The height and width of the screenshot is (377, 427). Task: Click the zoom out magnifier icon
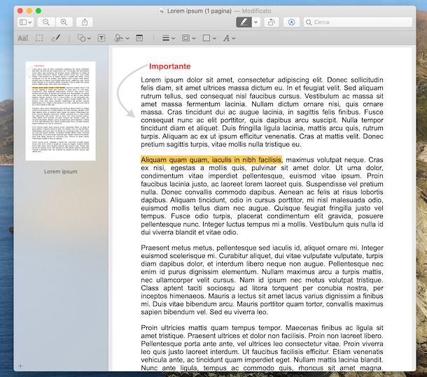[46, 22]
